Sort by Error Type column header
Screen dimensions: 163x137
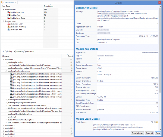(x=22, y=6)
